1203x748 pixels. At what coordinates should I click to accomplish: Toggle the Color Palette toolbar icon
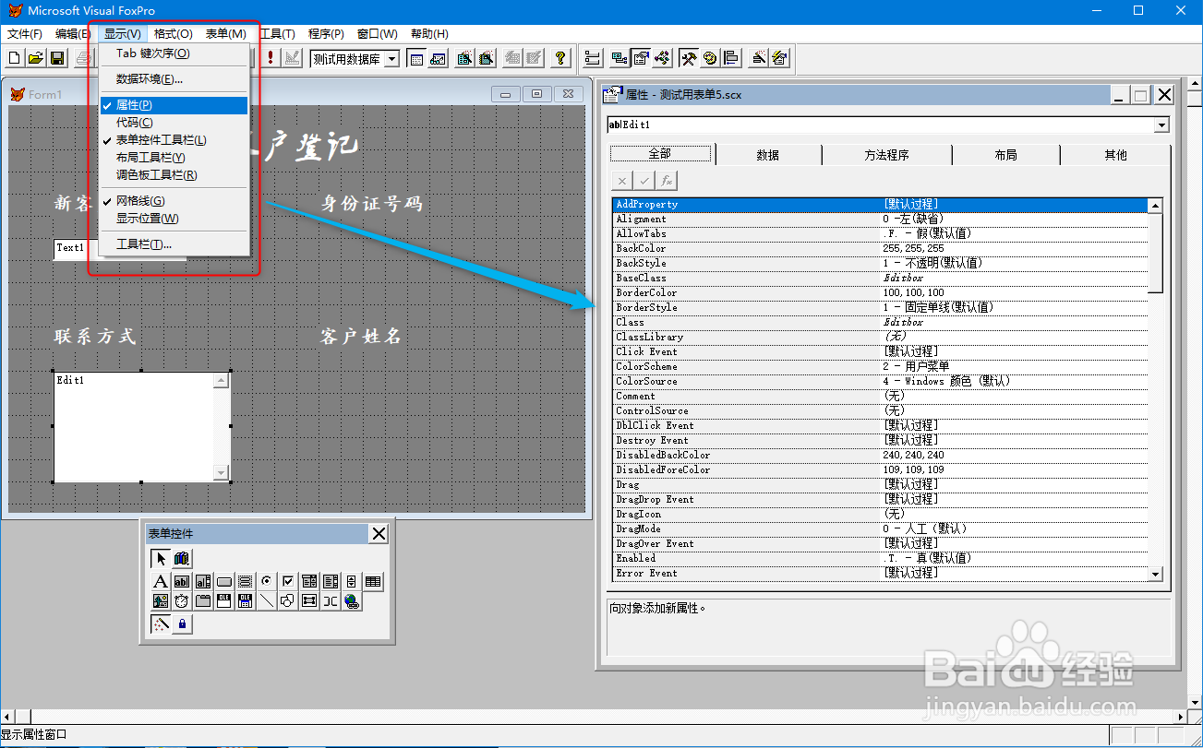pos(710,58)
